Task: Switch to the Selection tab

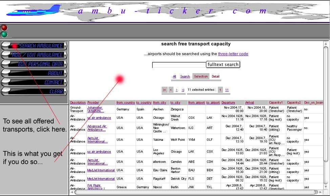Action: pyautogui.click(x=201, y=77)
